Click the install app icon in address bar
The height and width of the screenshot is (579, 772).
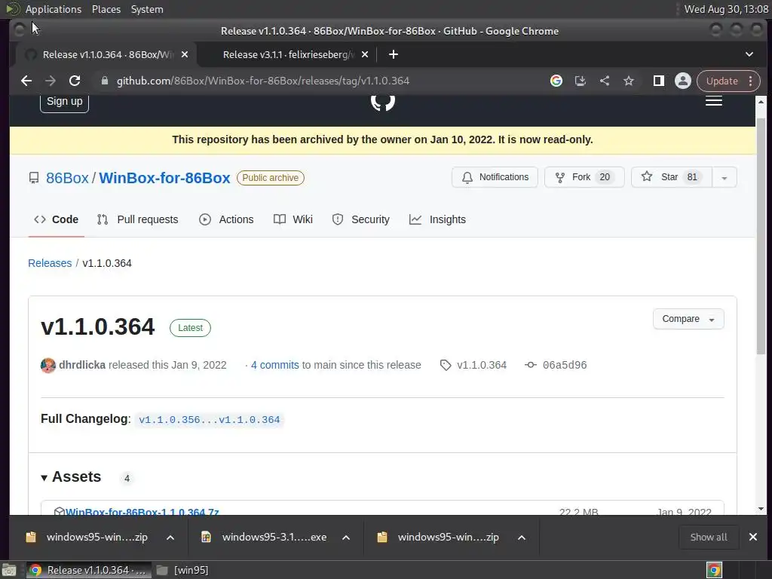coord(581,81)
